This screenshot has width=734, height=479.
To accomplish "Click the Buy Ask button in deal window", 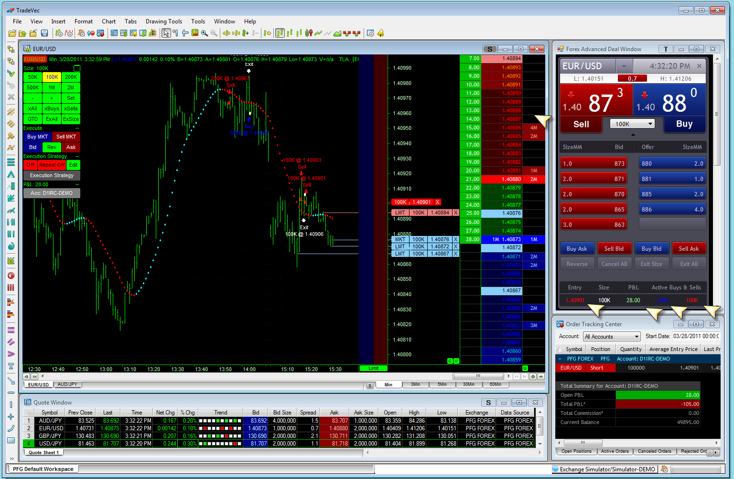I will click(577, 248).
